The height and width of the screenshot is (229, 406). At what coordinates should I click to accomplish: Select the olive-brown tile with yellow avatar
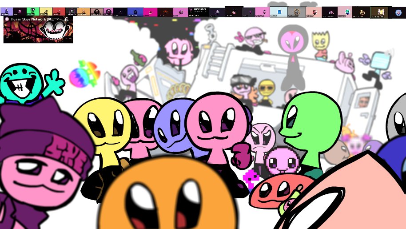click(x=379, y=12)
